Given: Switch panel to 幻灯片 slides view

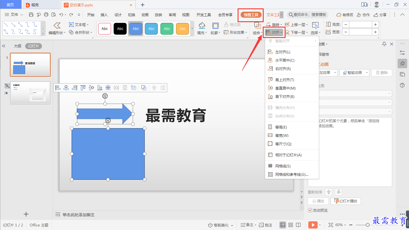Looking at the screenshot, I should 34,46.
